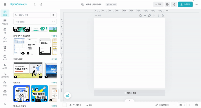Toggle the 디자인 에디터 mode

[x=163, y=105]
